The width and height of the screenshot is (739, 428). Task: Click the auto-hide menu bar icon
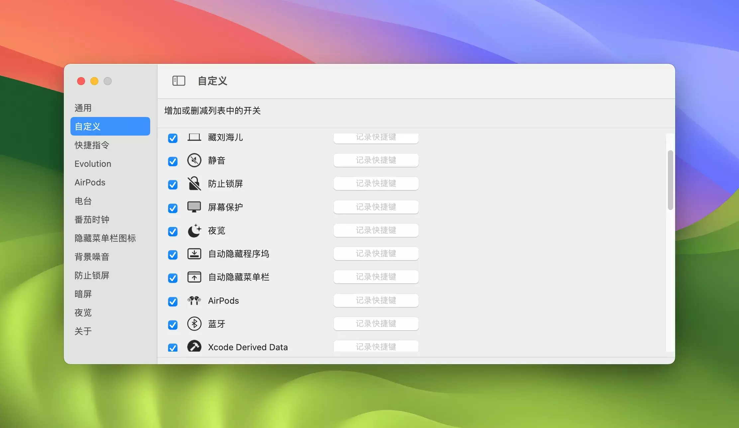(194, 277)
